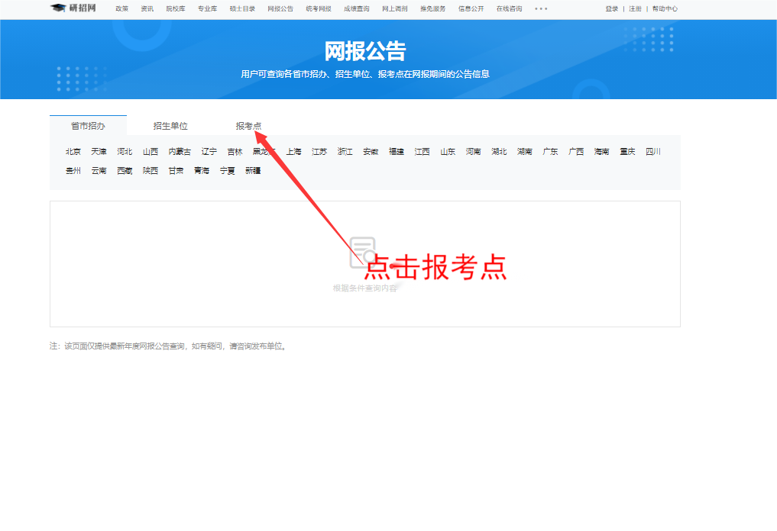
Task: Open 推免服务 in the navigation bar
Action: (433, 9)
